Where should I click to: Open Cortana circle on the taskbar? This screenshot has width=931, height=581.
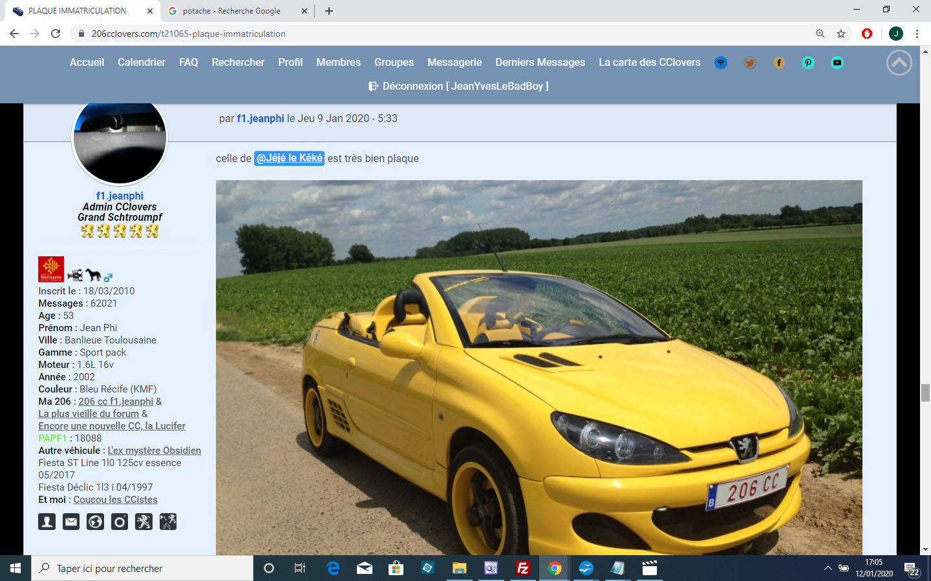click(x=269, y=568)
